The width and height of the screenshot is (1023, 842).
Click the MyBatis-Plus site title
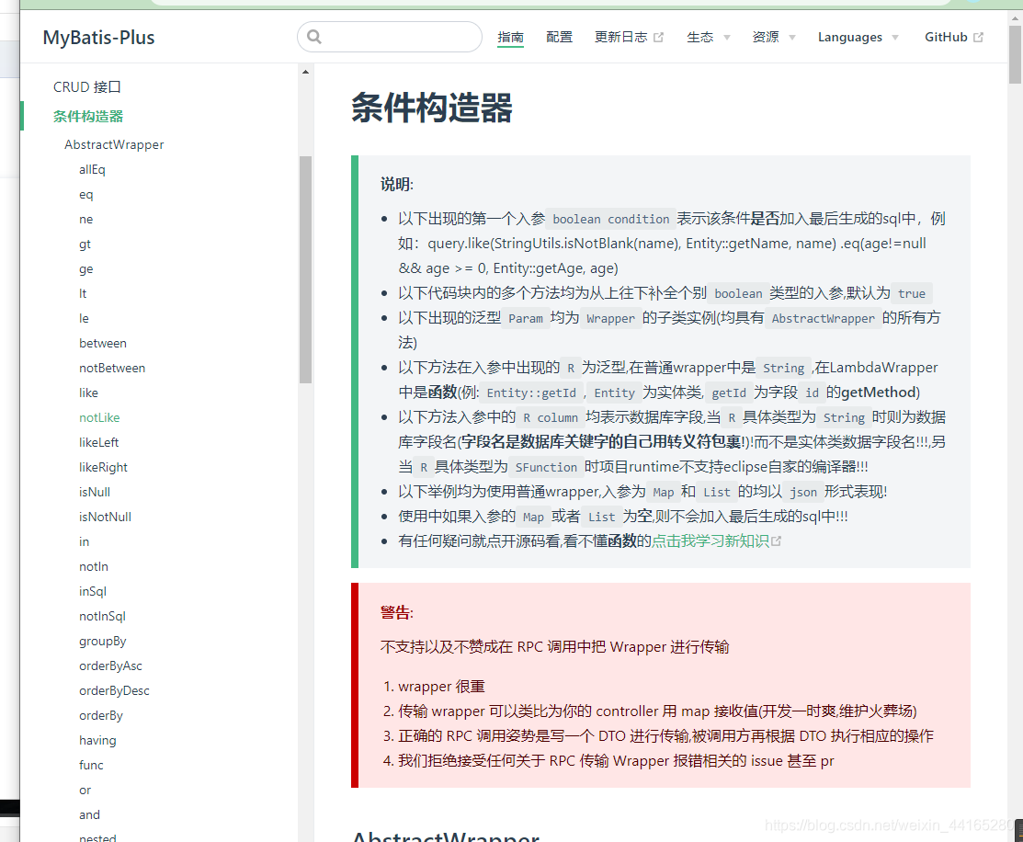[98, 37]
